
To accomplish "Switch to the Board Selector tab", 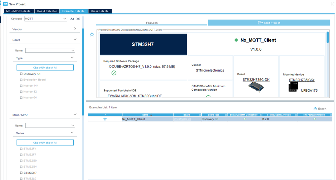I will 47,11.
